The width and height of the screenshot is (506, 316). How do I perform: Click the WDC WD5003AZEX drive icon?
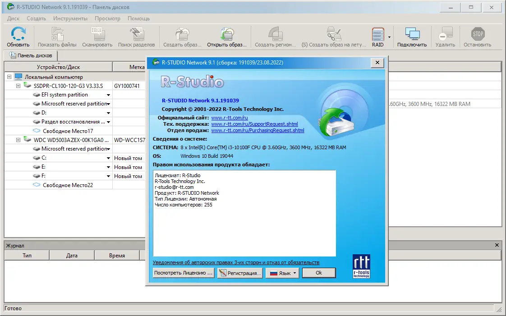(28, 140)
